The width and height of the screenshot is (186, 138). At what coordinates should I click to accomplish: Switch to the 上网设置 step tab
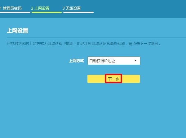point(44,8)
